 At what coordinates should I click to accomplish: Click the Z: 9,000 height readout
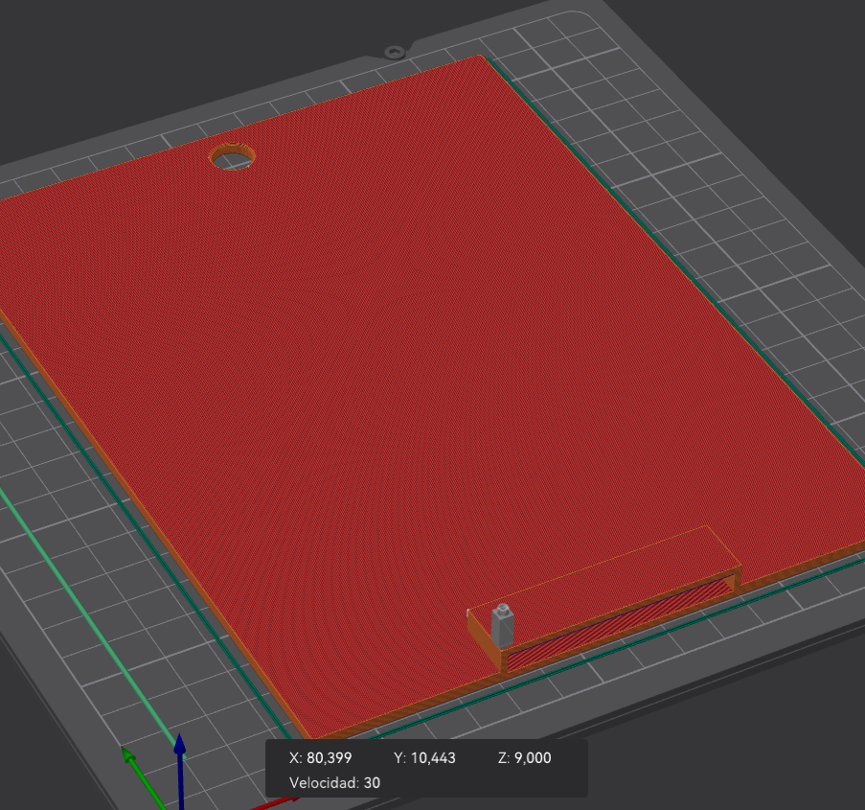pos(524,757)
